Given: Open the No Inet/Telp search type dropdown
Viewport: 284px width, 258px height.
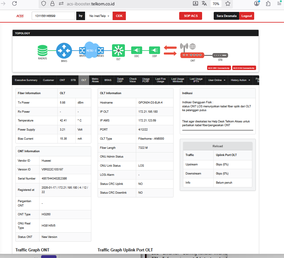Looking at the screenshot, I should point(99,16).
